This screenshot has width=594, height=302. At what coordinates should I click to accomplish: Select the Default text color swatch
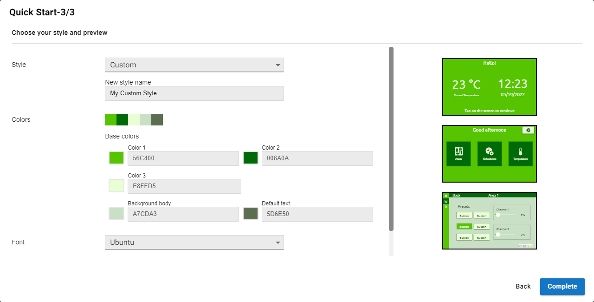[x=251, y=214]
